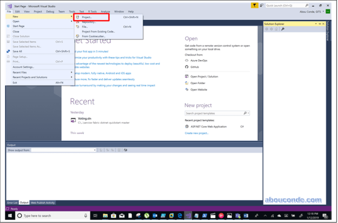Select Project... in the New submenu
The width and height of the screenshot is (338, 223).
click(87, 17)
